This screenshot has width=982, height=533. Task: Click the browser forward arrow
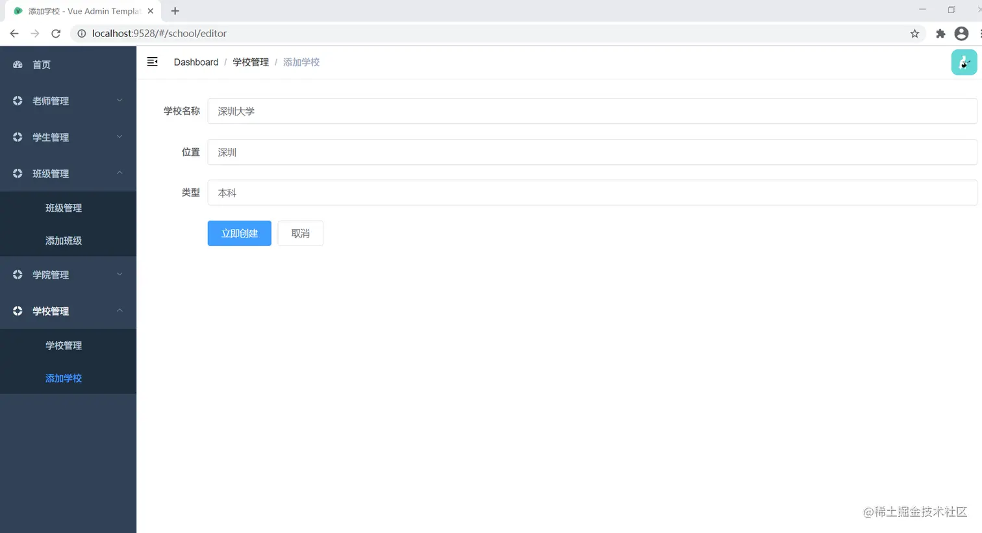click(x=35, y=33)
